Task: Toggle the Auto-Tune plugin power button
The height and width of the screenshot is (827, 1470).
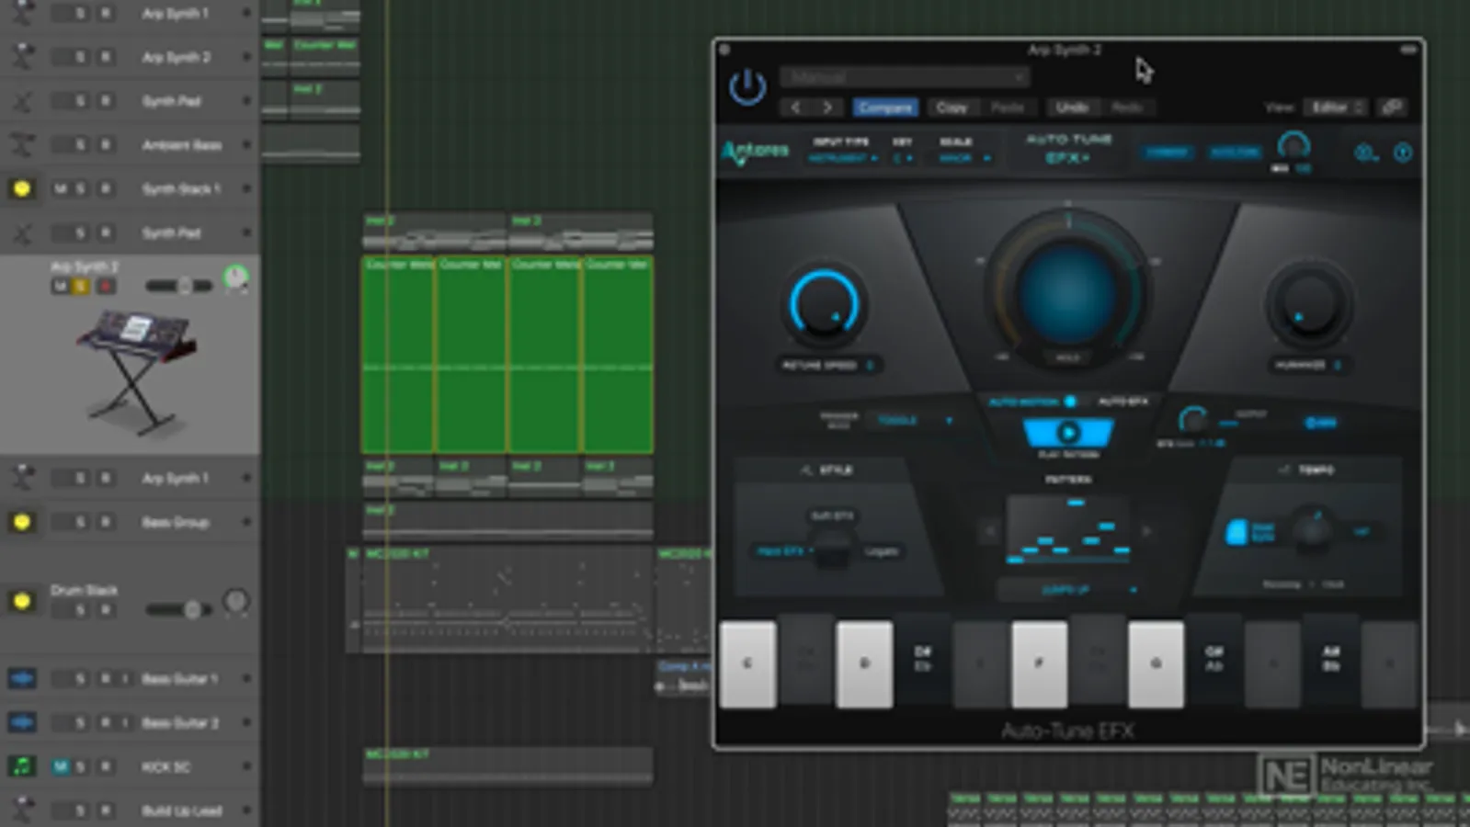Action: [x=747, y=87]
